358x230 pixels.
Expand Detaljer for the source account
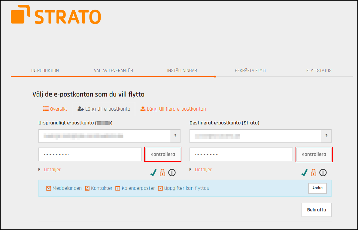pos(52,169)
